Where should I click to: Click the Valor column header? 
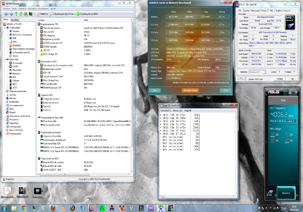86,20
